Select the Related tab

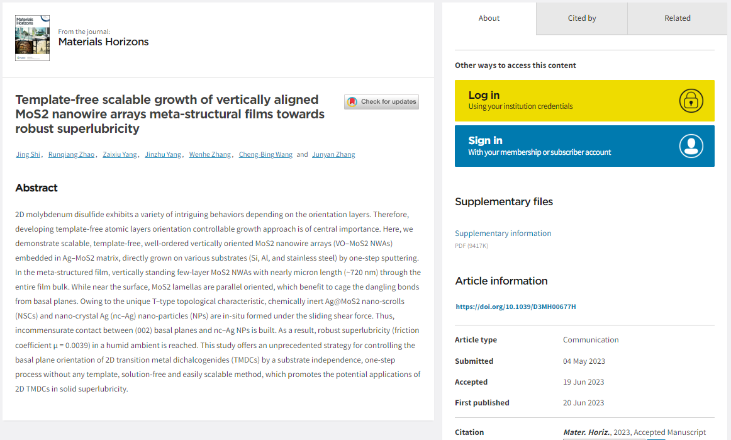678,18
